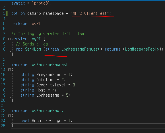Image resolution: width=165 pixels, height=133 pixels.
Task: Click line number 10 in the gutter
Action: tap(3, 49)
